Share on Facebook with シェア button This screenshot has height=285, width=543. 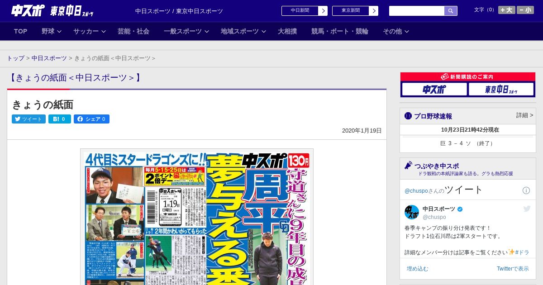pyautogui.click(x=91, y=119)
